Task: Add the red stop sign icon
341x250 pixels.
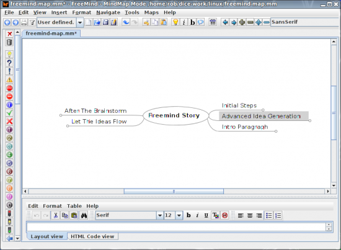Action: [x=9, y=88]
